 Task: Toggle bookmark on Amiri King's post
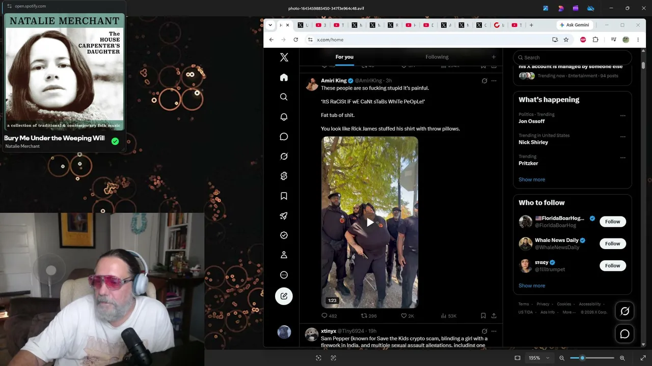point(483,316)
